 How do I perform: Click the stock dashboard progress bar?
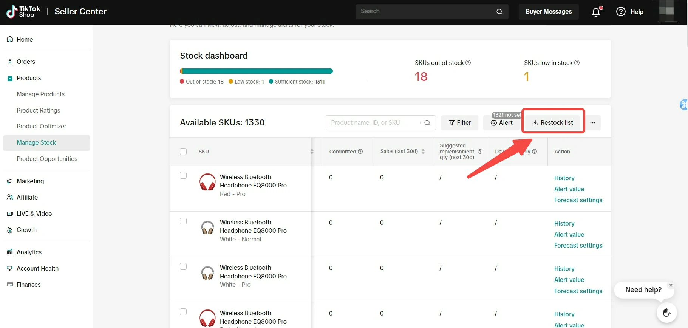[x=256, y=71]
